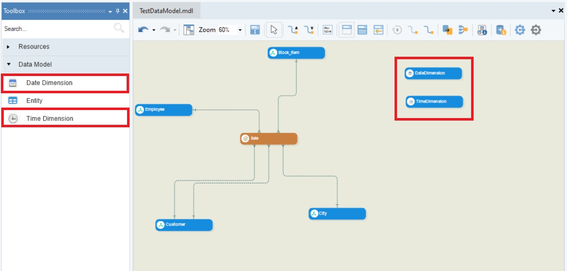The width and height of the screenshot is (567, 271).
Task: Toggle the dashed-outline entity view button
Action: click(347, 30)
